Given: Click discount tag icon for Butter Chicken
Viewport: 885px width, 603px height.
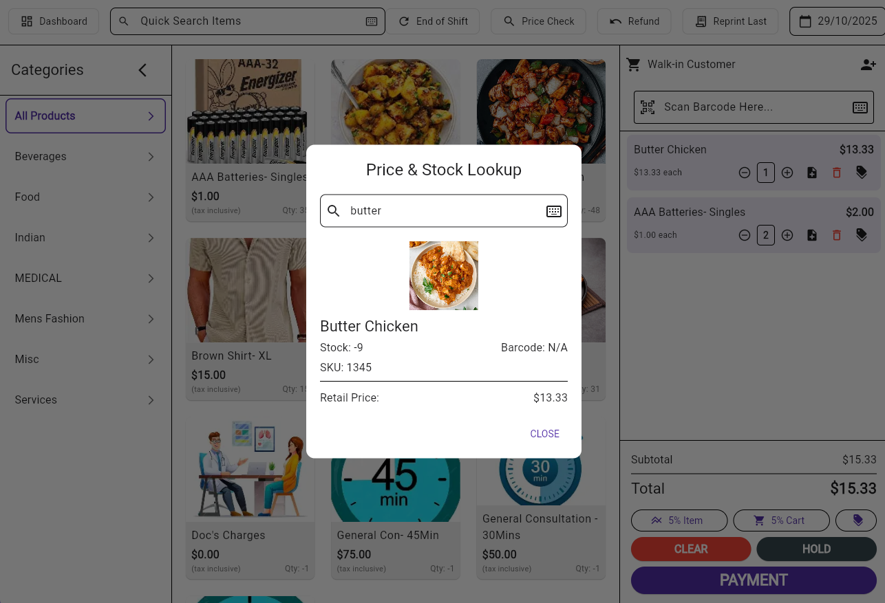Looking at the screenshot, I should coord(862,173).
